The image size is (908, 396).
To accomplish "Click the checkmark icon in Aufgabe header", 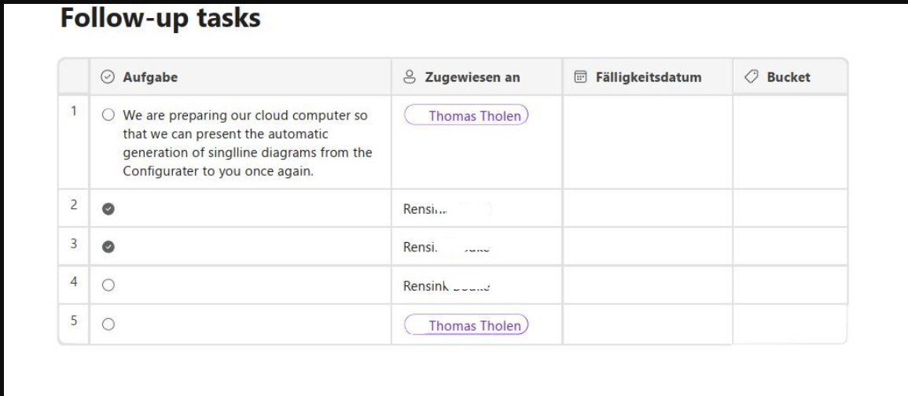I will (x=108, y=77).
